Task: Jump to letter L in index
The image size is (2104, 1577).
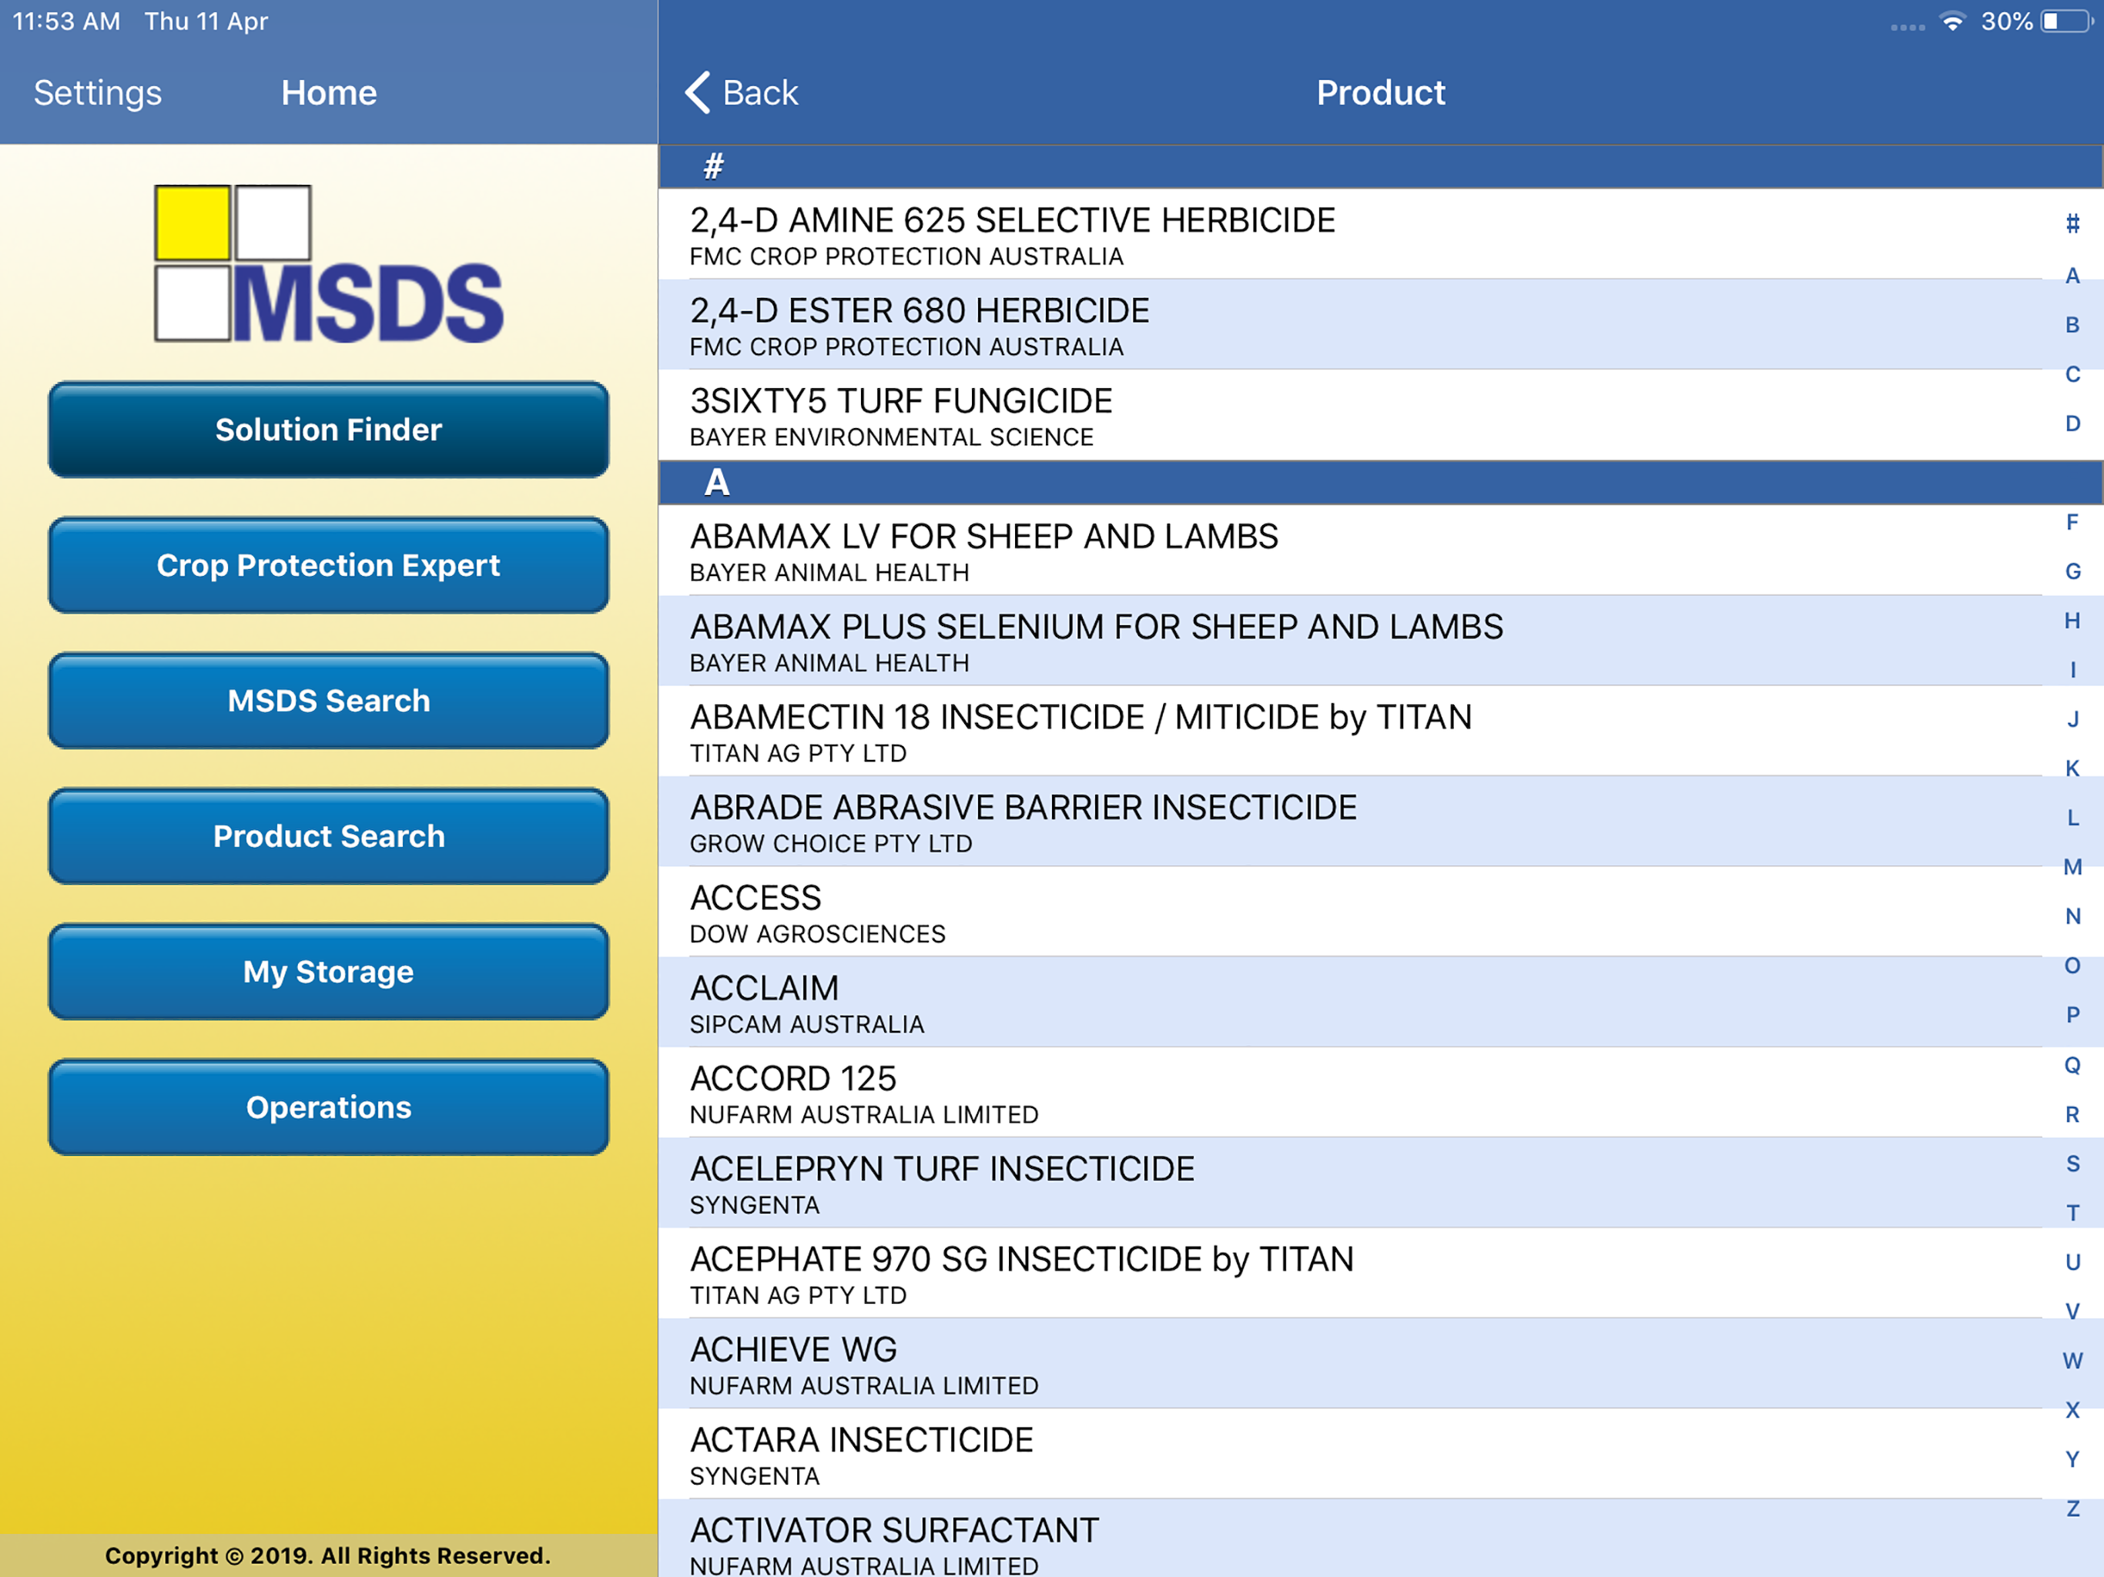Action: pyautogui.click(x=2072, y=818)
